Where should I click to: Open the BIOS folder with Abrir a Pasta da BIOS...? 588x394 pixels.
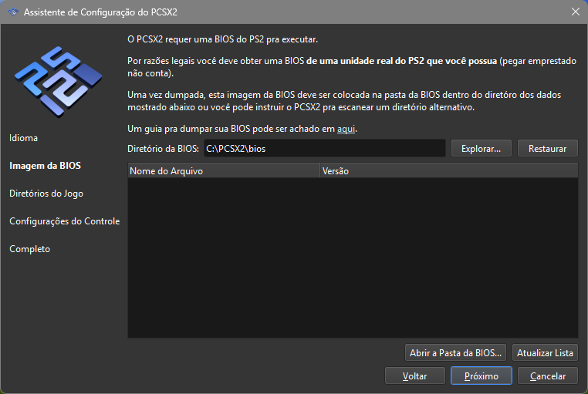[x=456, y=352]
